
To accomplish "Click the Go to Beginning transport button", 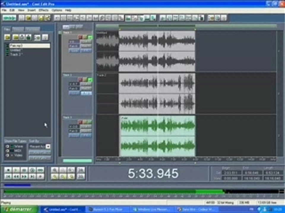I will pos(8,177).
